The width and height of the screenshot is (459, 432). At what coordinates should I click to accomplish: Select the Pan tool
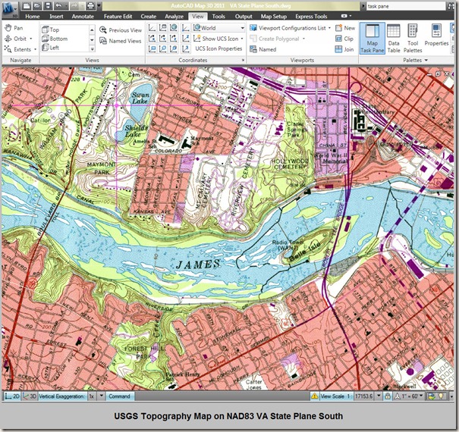point(14,28)
